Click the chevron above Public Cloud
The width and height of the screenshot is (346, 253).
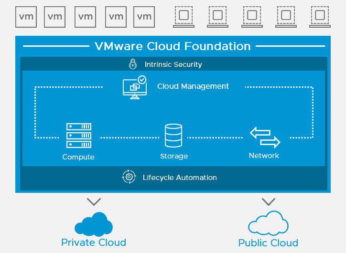(269, 201)
